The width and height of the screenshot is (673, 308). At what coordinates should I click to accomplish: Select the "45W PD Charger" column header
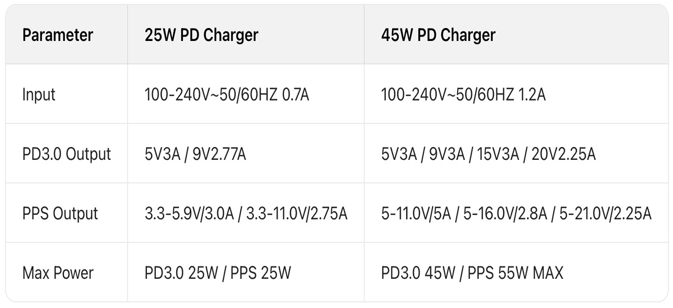[x=438, y=35]
